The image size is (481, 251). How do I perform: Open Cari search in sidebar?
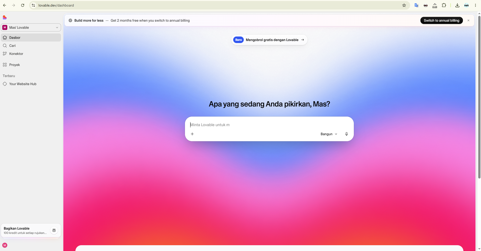pos(31,46)
